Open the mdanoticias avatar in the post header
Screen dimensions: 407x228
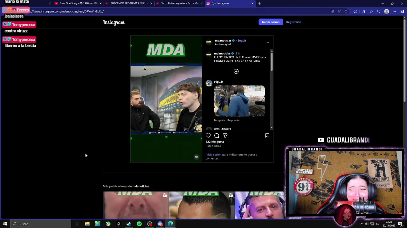click(x=209, y=42)
